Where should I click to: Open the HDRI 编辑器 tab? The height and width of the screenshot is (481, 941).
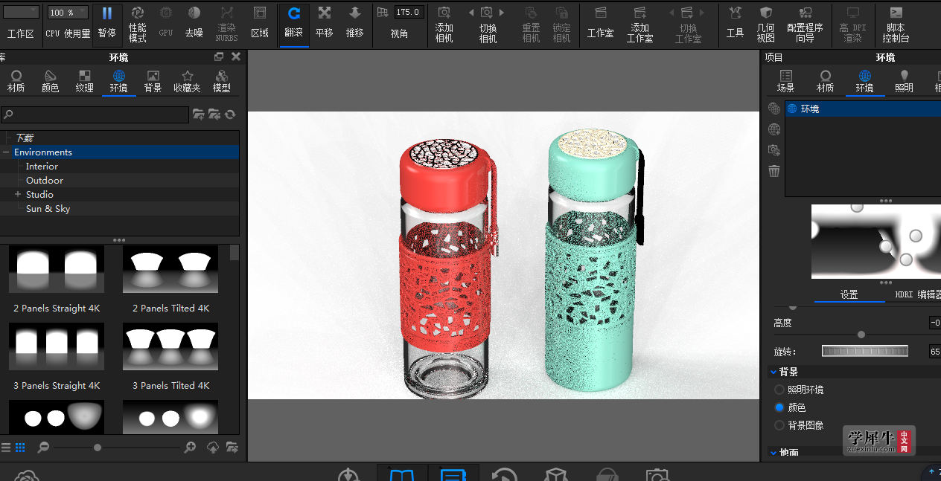(x=918, y=295)
